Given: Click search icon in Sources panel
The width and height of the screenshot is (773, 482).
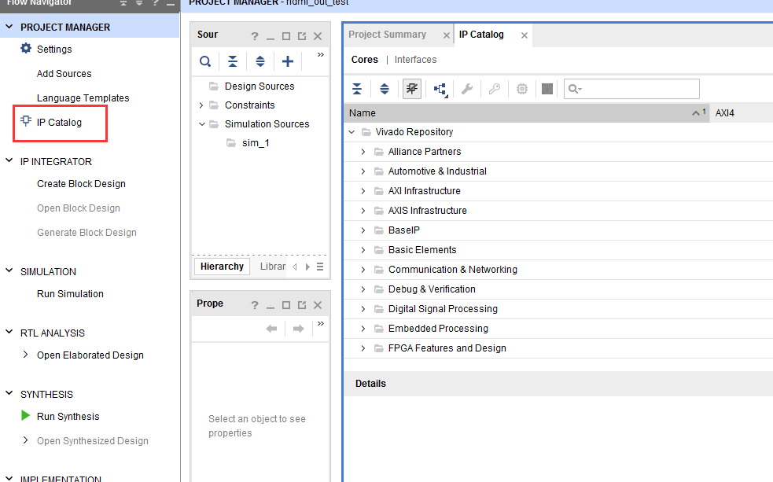Looking at the screenshot, I should point(205,61).
